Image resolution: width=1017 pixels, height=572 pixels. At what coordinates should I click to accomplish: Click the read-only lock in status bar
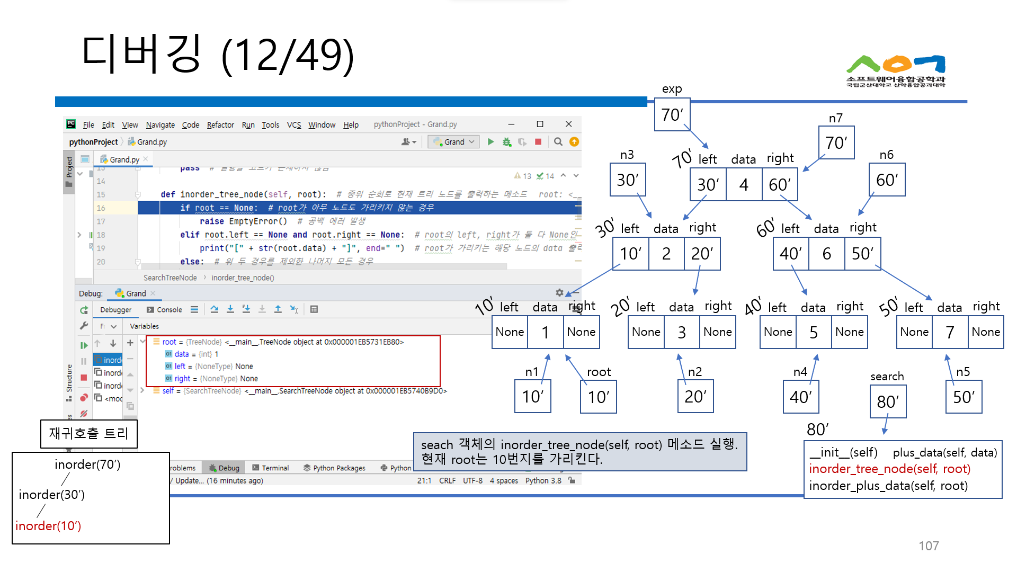point(572,480)
